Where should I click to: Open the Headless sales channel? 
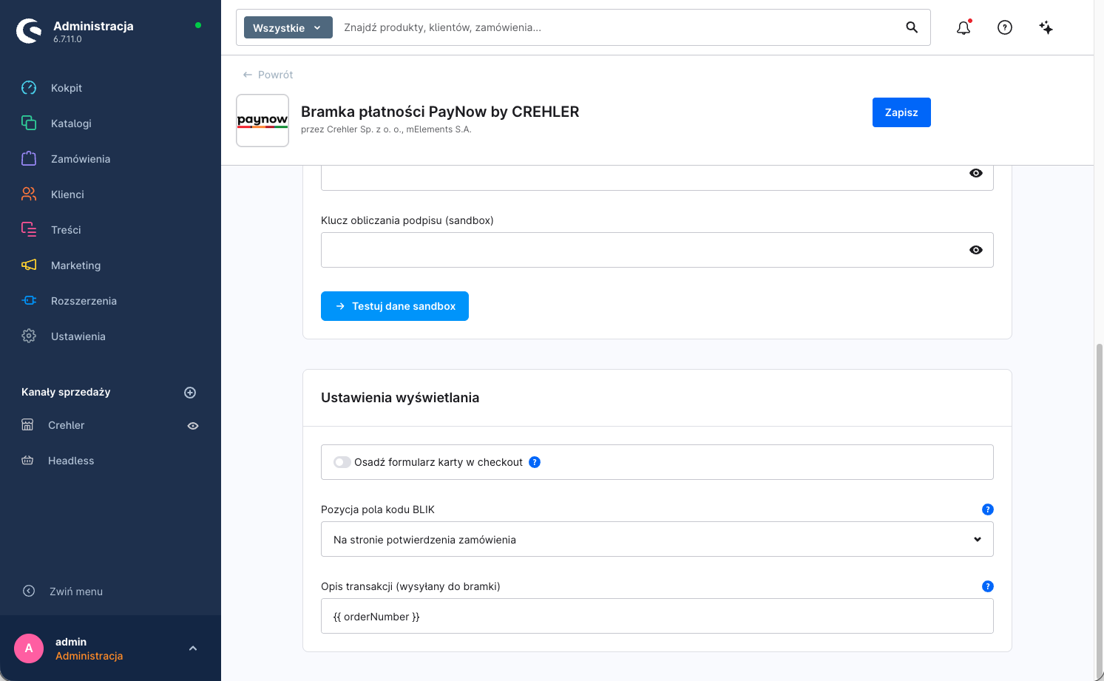pos(71,461)
